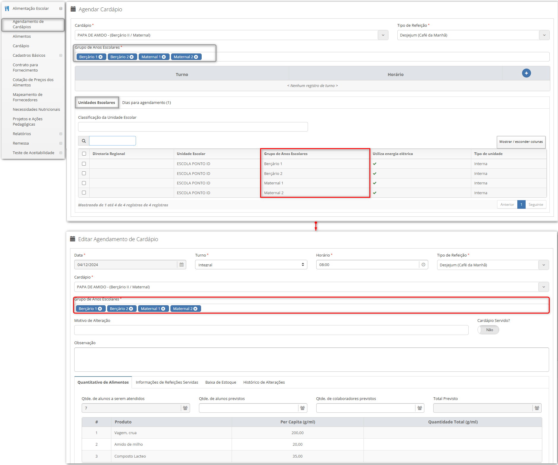Viewport: 558px width, 465px height.
Task: Focus the table search text box
Action: pos(113,141)
